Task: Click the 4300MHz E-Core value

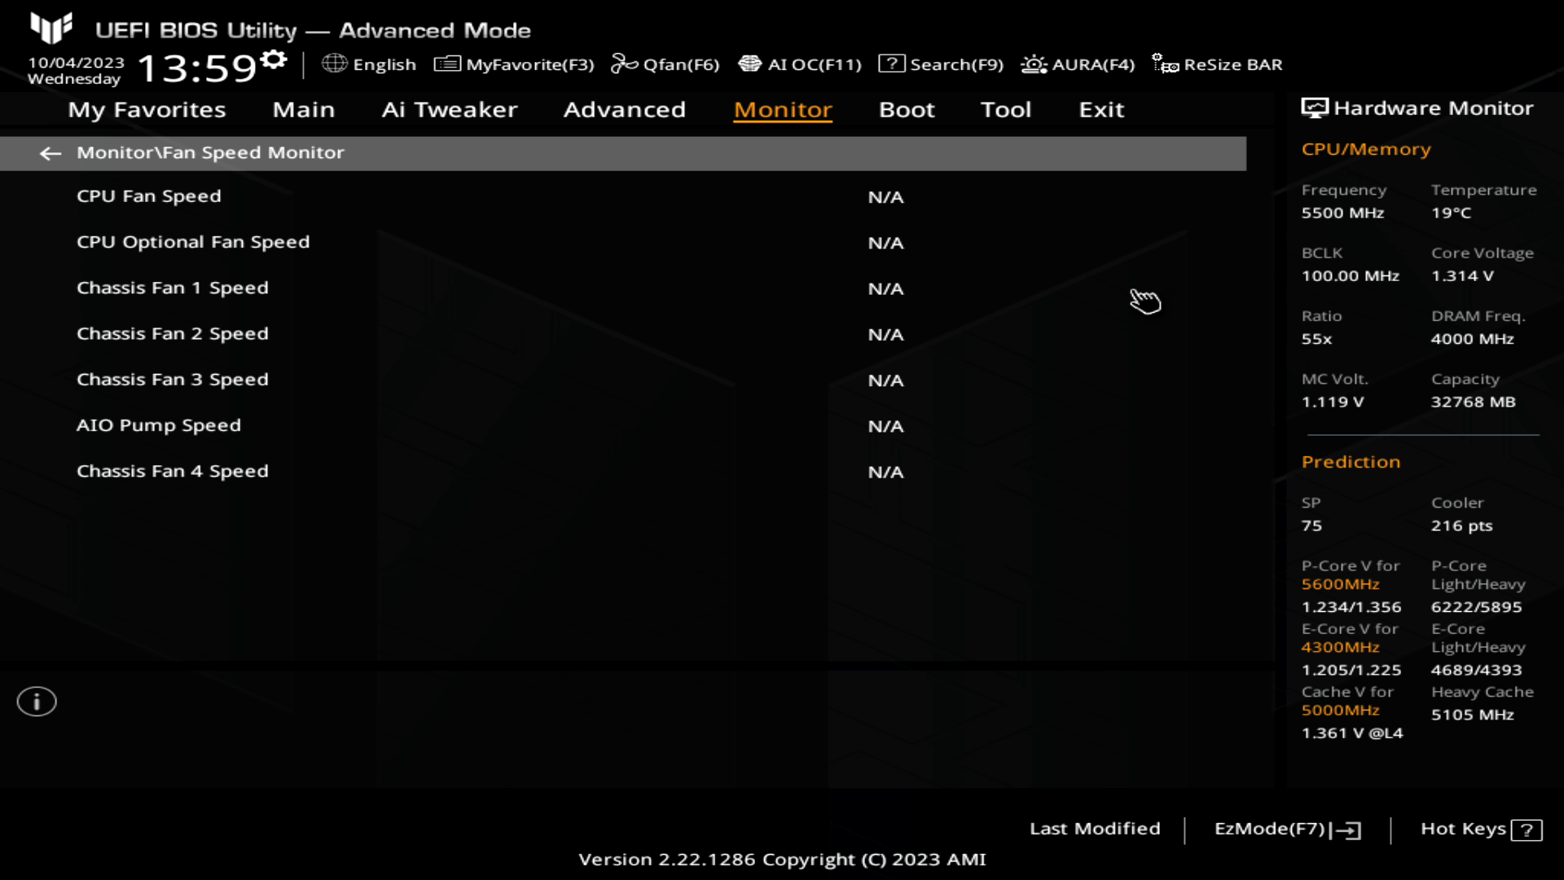Action: coord(1340,647)
